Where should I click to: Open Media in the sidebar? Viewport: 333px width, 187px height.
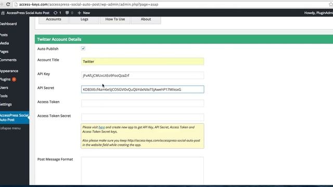point(5,43)
